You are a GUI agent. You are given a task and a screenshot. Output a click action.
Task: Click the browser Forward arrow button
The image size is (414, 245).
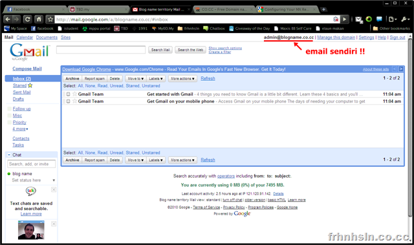16,19
